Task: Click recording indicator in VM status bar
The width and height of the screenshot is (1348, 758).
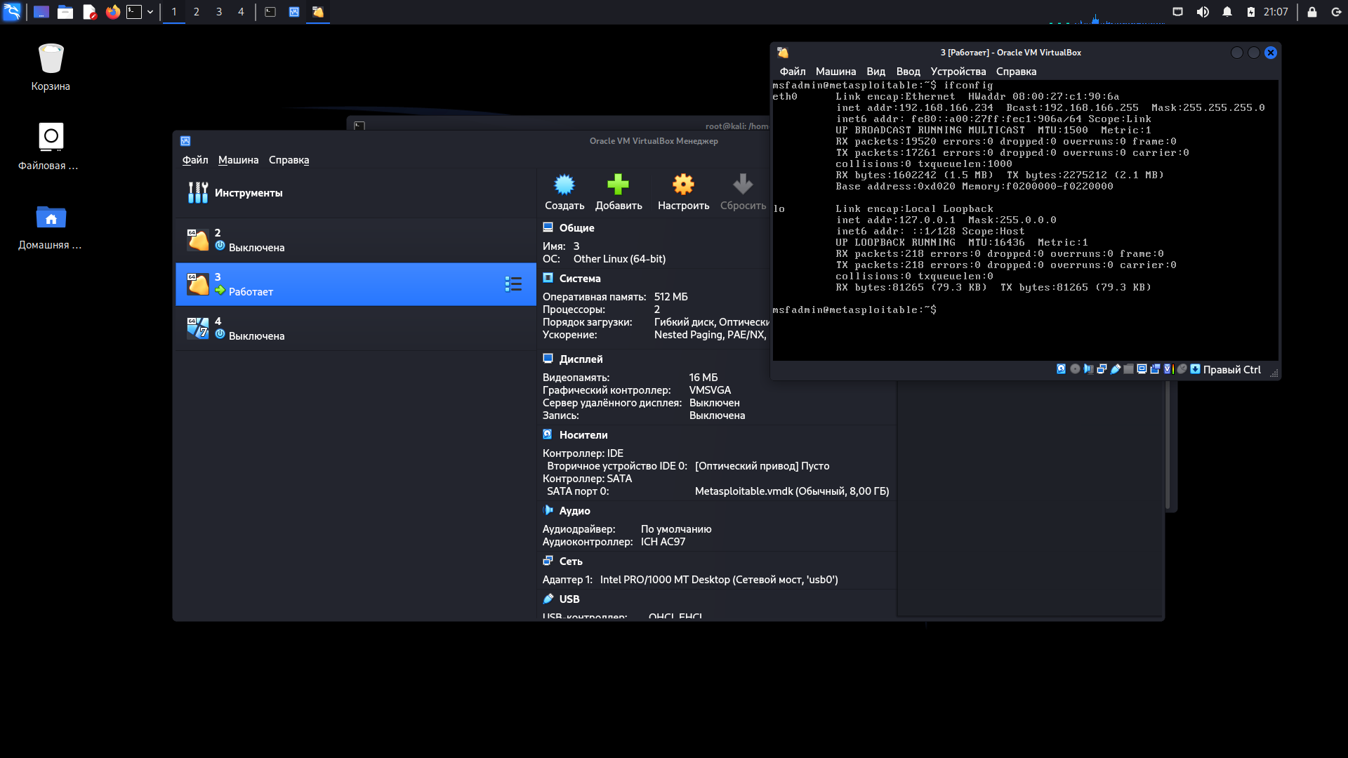Action: coord(1155,369)
